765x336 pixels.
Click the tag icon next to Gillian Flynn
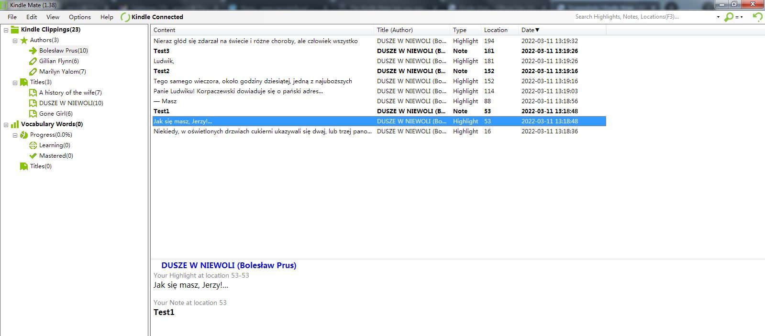point(33,61)
